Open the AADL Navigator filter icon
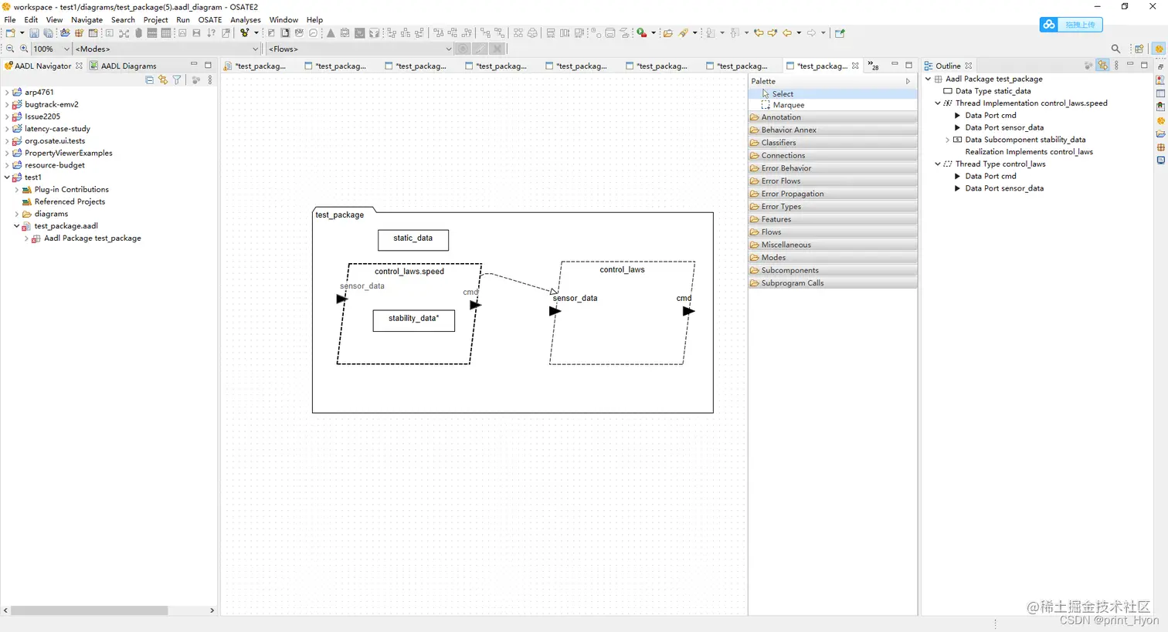Image resolution: width=1168 pixels, height=632 pixels. click(177, 79)
